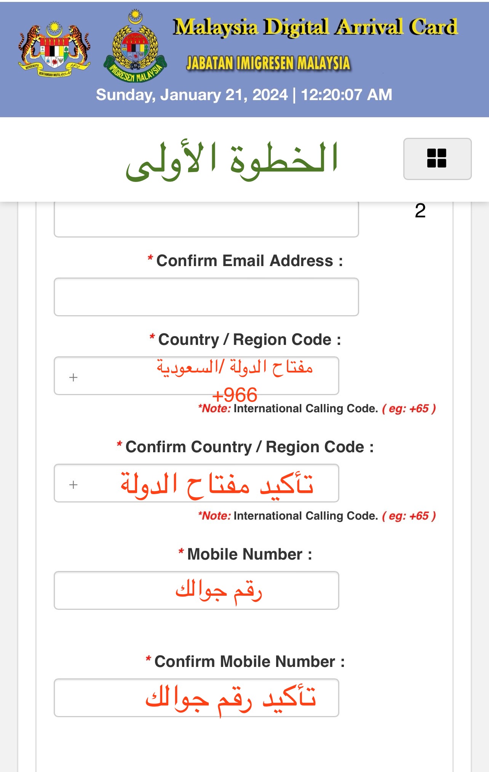Click into the Mobile Number field
489x772 pixels.
tap(196, 590)
